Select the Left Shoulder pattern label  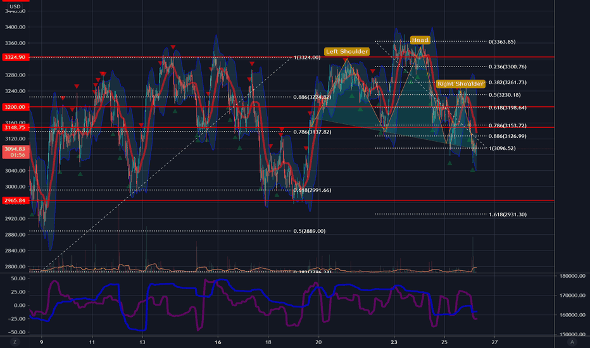coord(347,51)
